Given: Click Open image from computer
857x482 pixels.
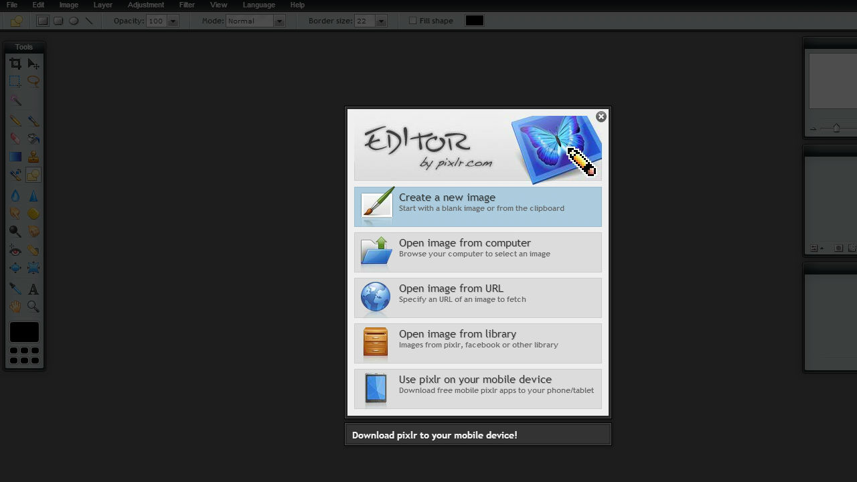Looking at the screenshot, I should 478,252.
